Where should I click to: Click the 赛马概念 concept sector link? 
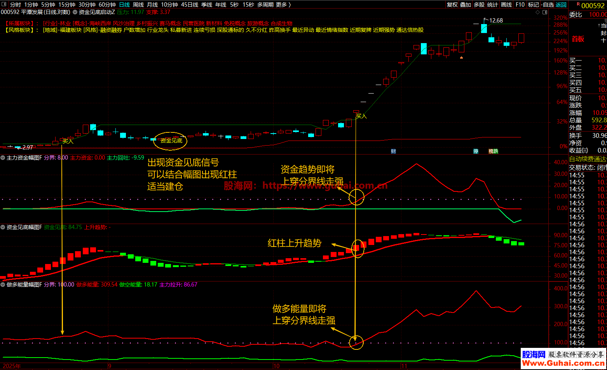coord(170,24)
